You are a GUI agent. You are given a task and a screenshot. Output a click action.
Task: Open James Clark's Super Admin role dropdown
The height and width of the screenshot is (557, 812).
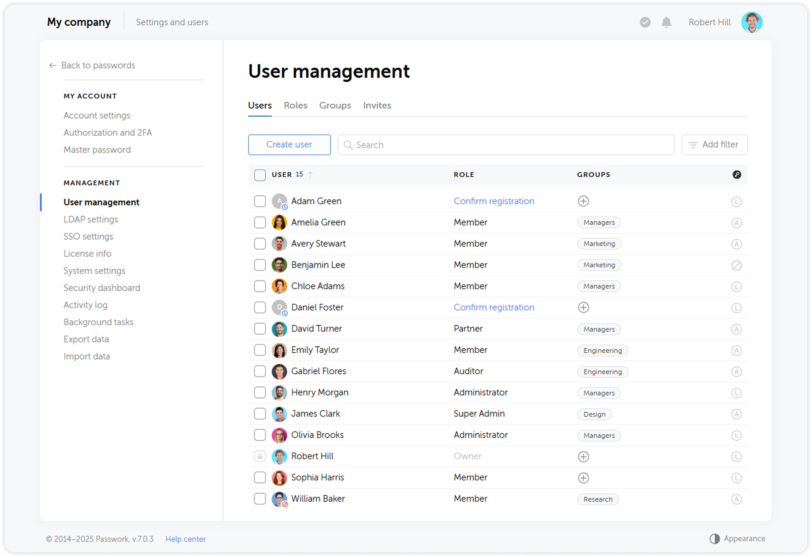pos(479,414)
